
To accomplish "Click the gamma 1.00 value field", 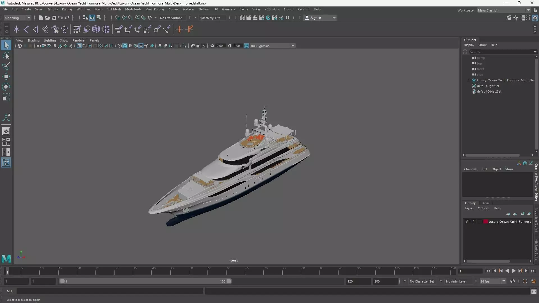I will pos(237,46).
